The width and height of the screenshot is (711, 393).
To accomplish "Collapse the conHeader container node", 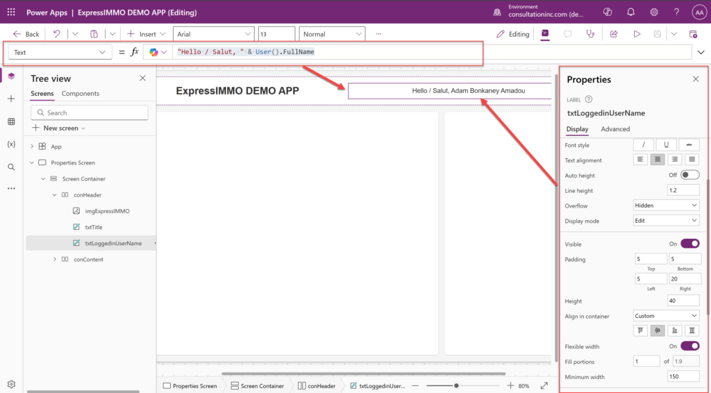I will [54, 195].
